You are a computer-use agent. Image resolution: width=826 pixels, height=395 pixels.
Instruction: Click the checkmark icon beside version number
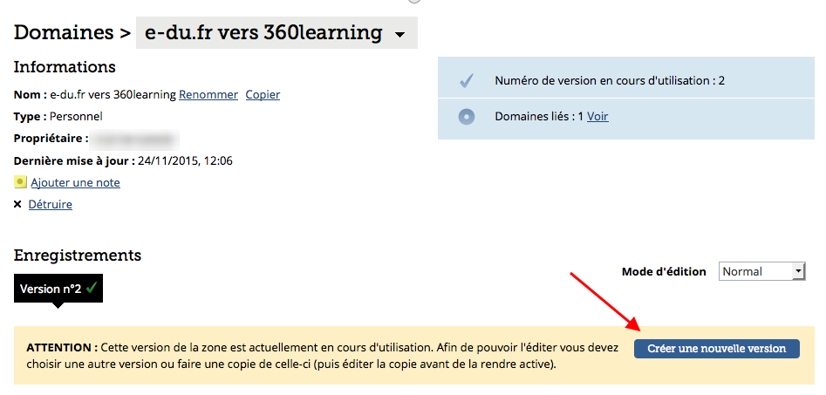tap(467, 81)
